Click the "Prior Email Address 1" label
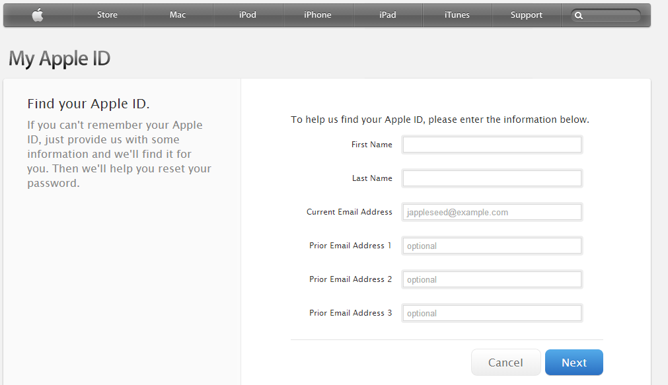Viewport: 668px width, 385px height. (350, 246)
